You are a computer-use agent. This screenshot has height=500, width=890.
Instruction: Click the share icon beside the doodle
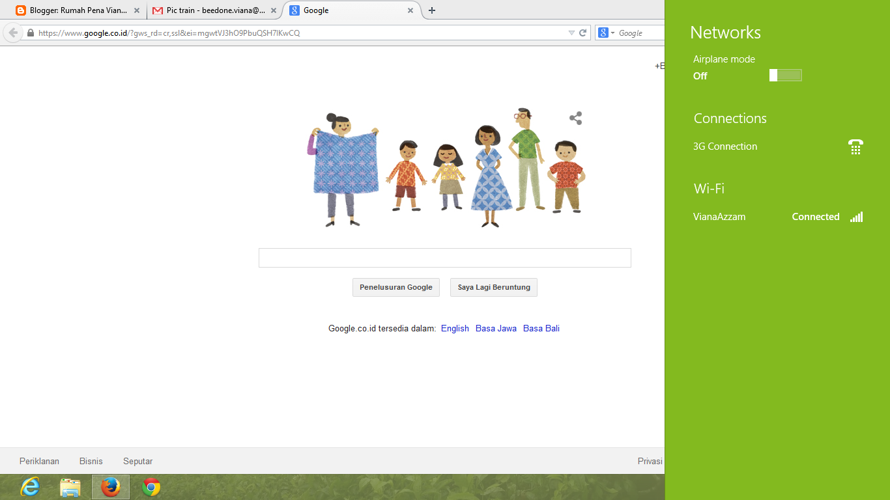click(575, 118)
